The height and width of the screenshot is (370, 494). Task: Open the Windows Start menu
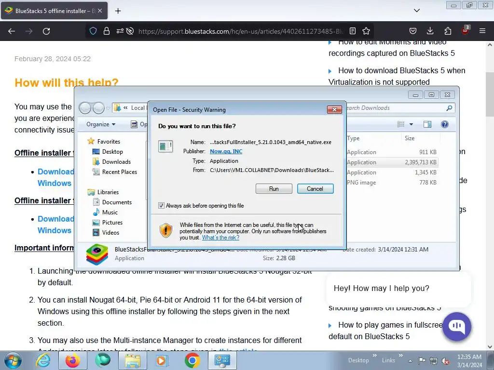point(13,360)
